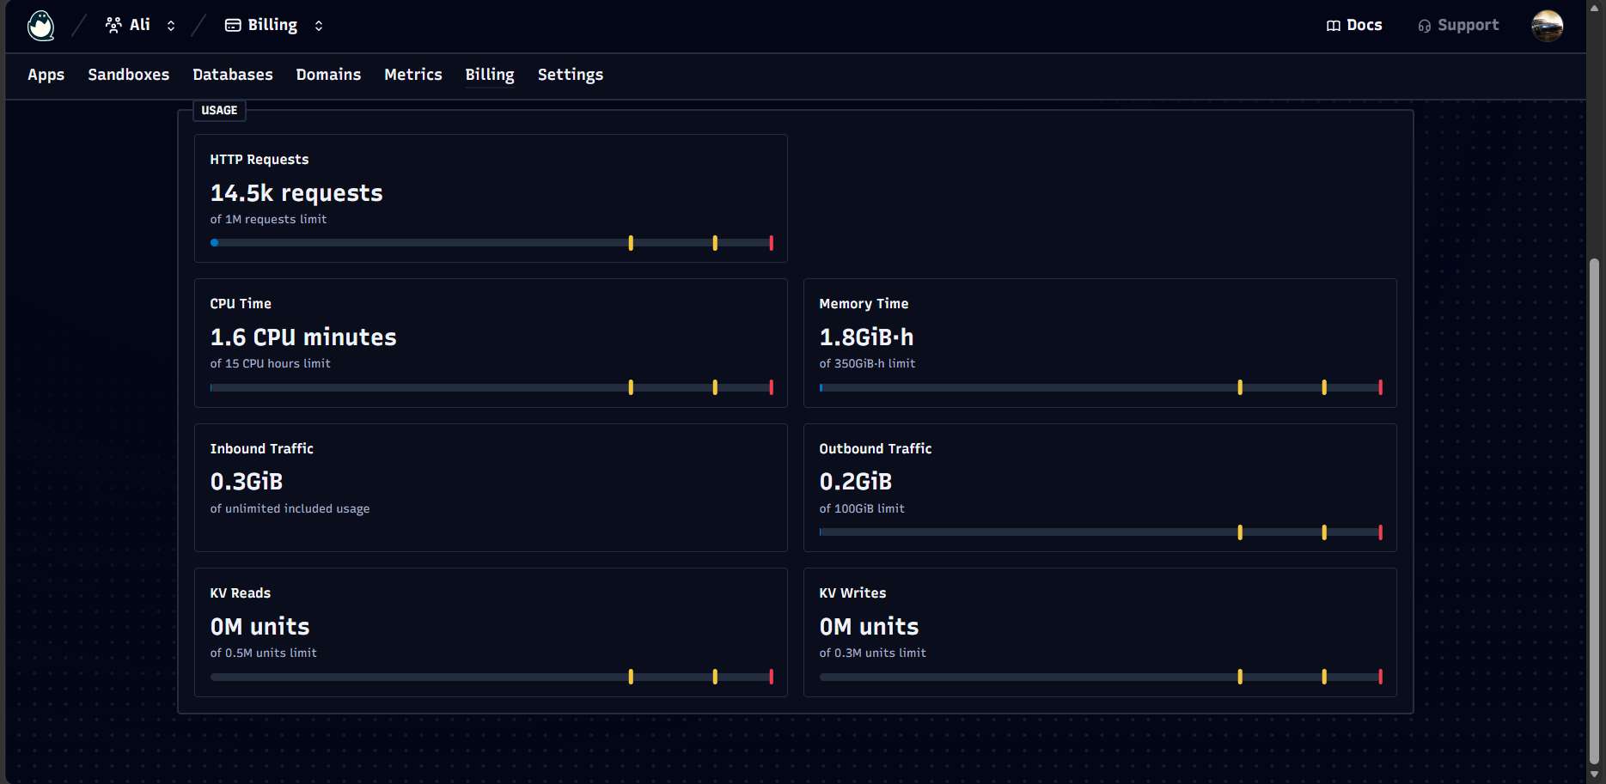Click the organization people icon beside Ali

click(113, 25)
